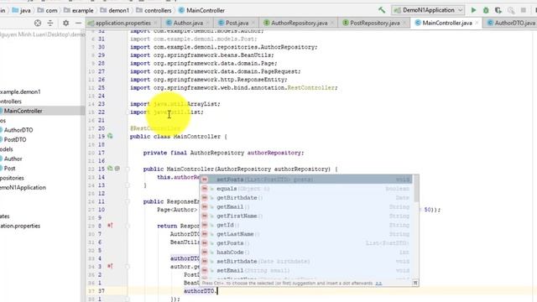Click the gutter icon beside the constructor line
The image size is (537, 302).
click(110, 169)
